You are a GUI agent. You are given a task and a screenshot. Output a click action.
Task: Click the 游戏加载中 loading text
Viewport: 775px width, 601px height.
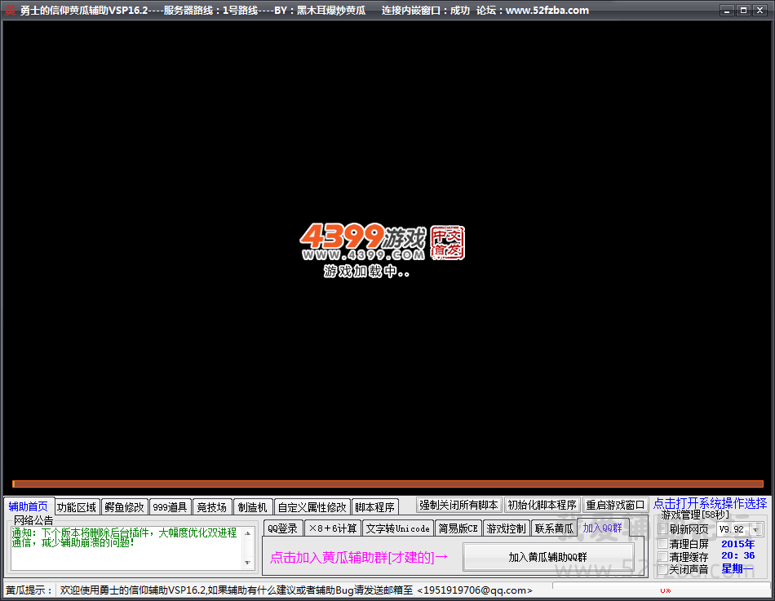coord(366,271)
